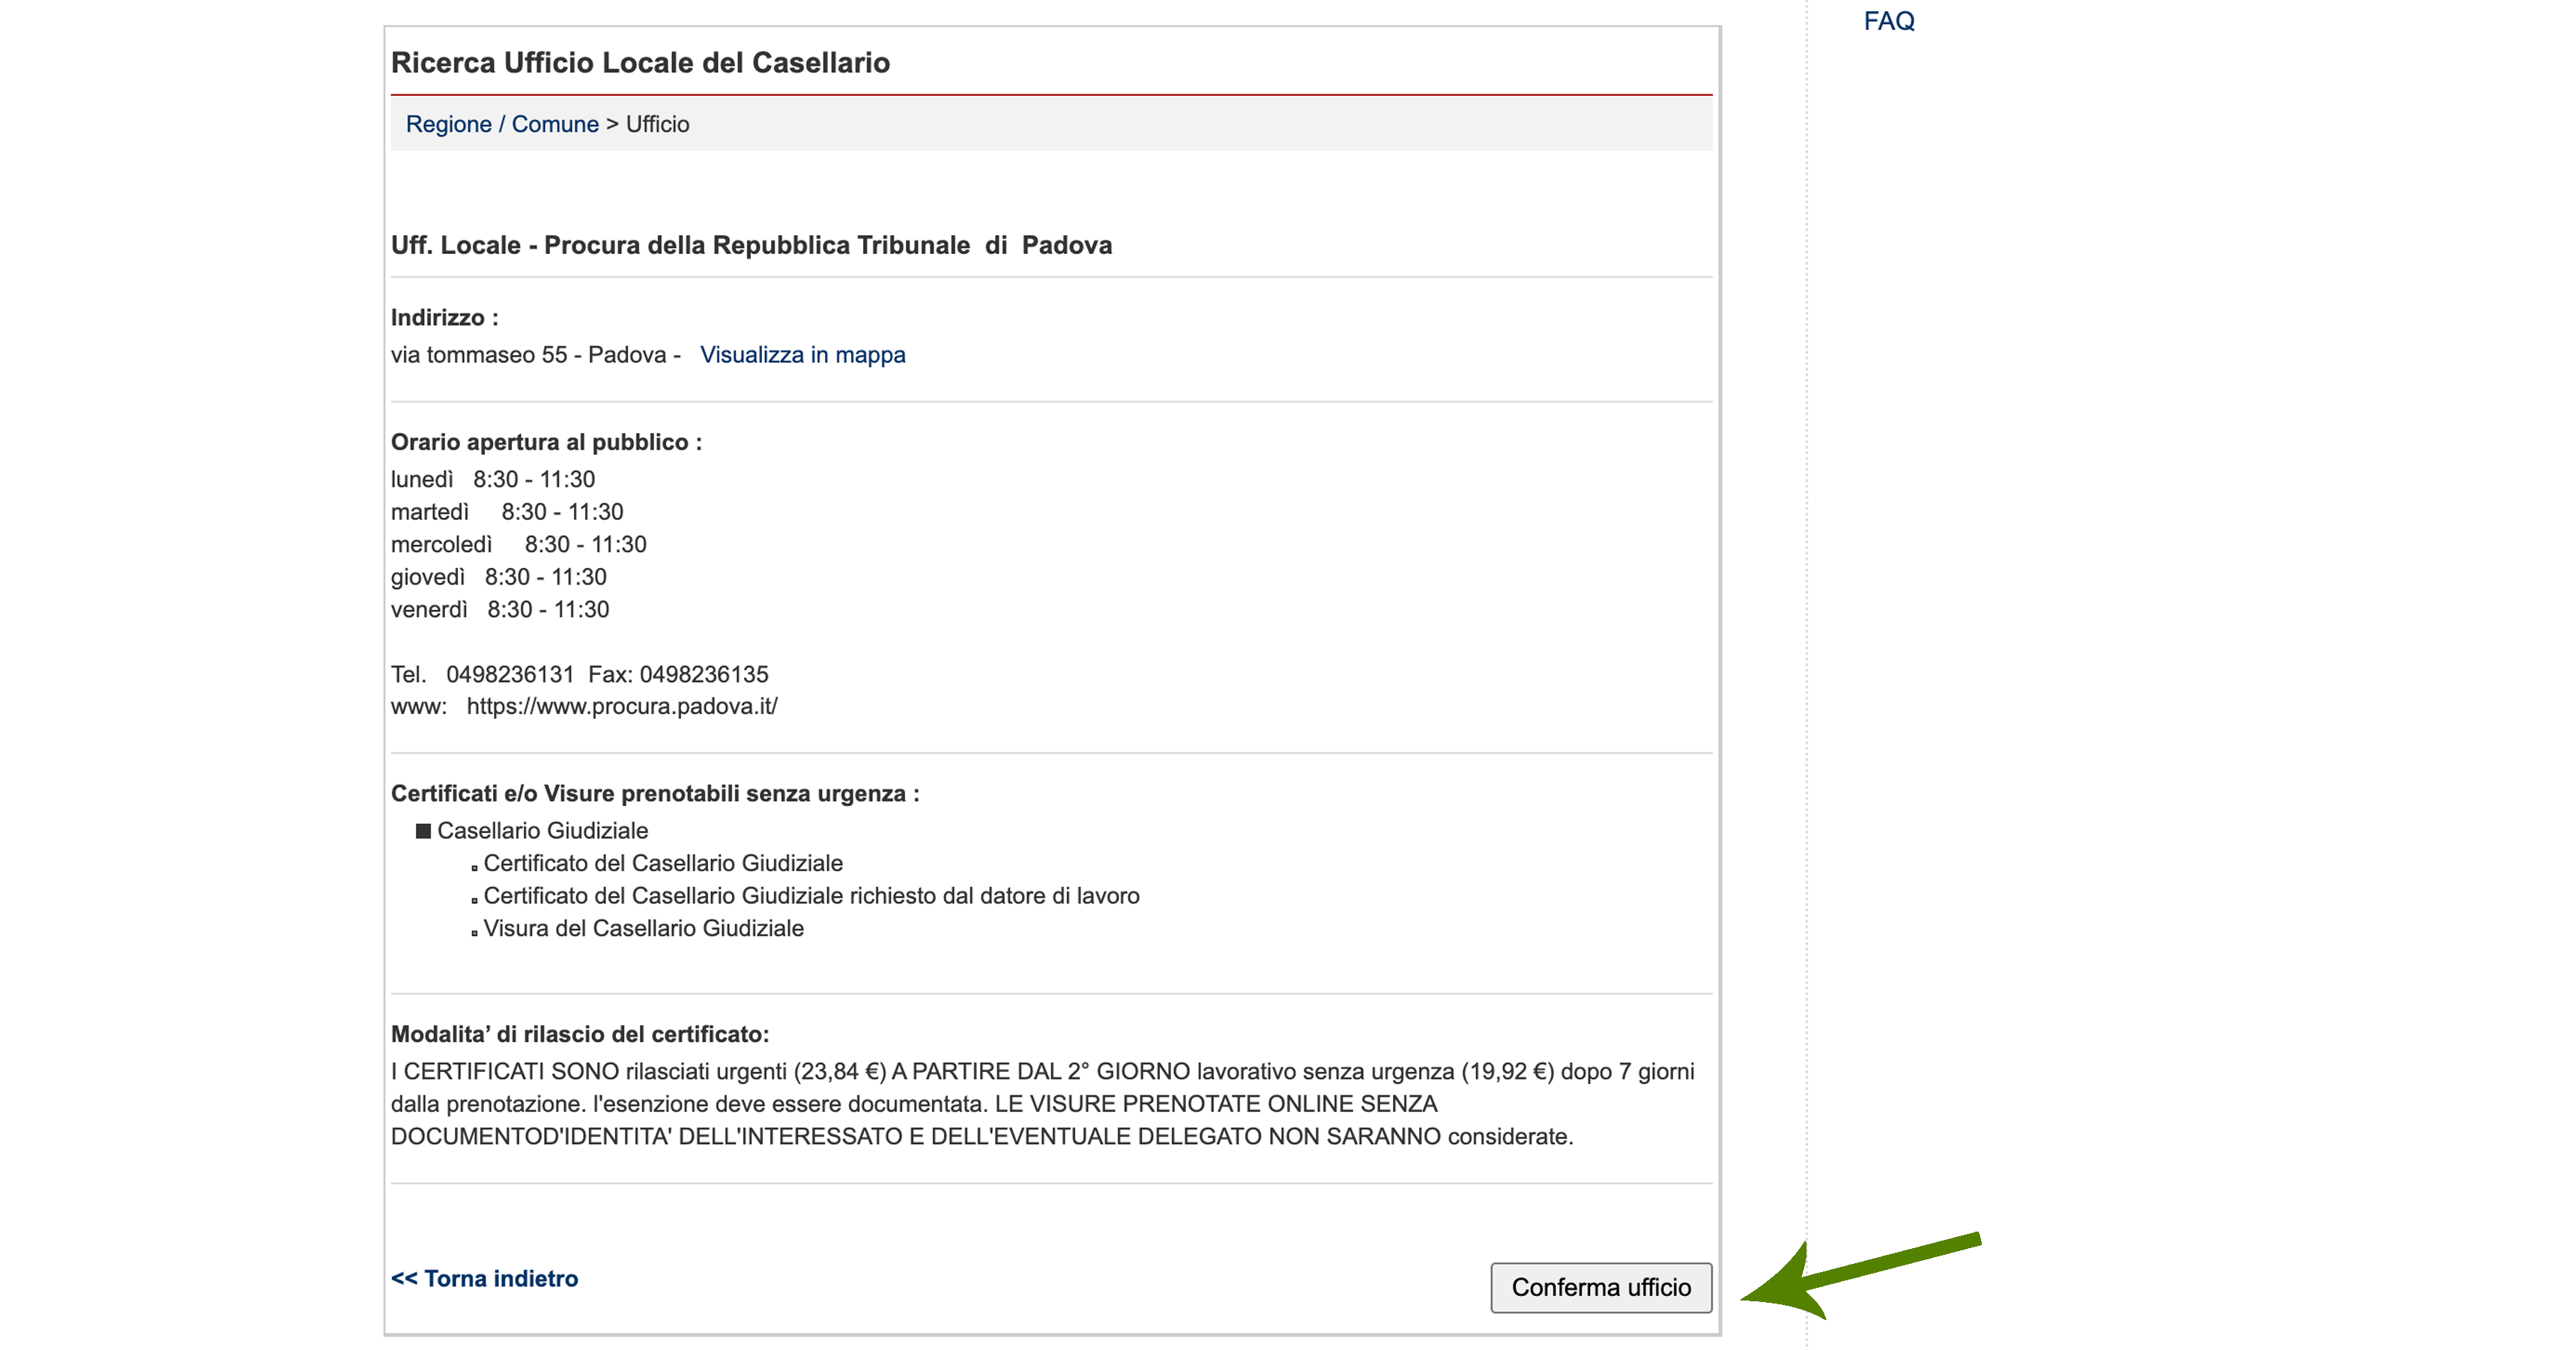Screen dimensions: 2576x1350
Task: Select Visura del Casellario Giudiziale item
Action: pyautogui.click(x=643, y=928)
